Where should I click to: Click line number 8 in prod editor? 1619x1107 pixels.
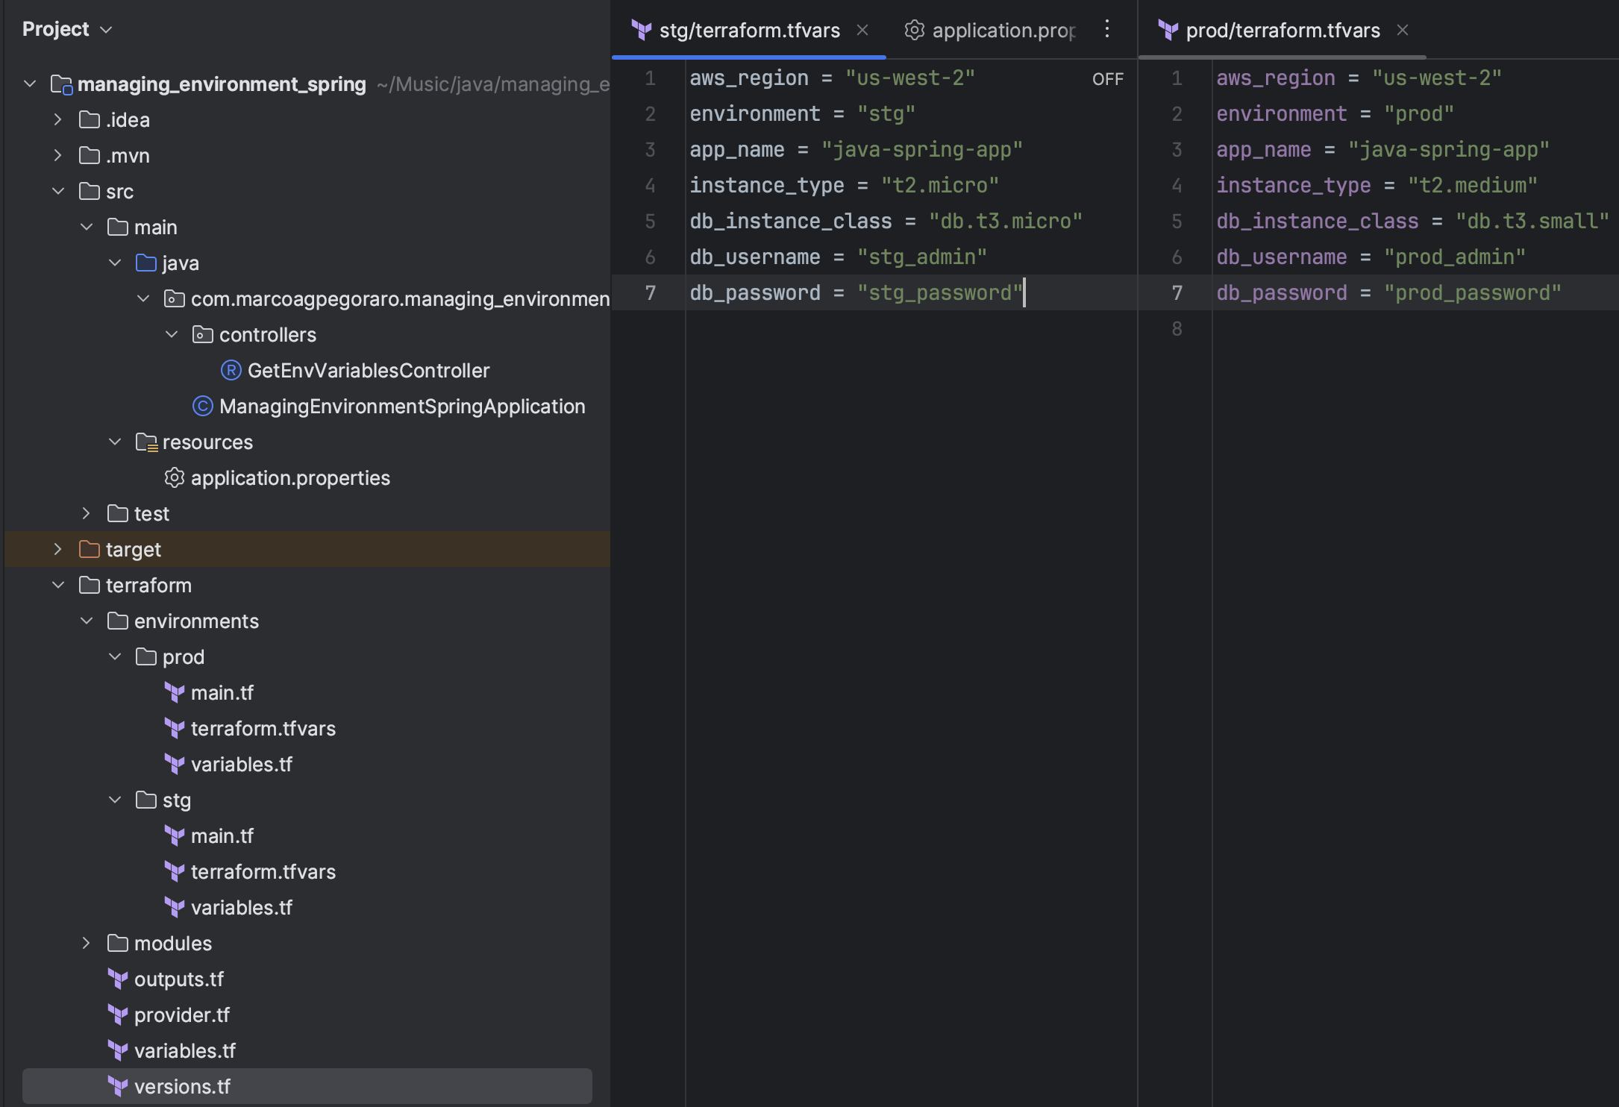pyautogui.click(x=1177, y=328)
